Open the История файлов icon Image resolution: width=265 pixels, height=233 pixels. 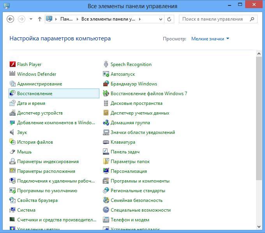pyautogui.click(x=12, y=142)
